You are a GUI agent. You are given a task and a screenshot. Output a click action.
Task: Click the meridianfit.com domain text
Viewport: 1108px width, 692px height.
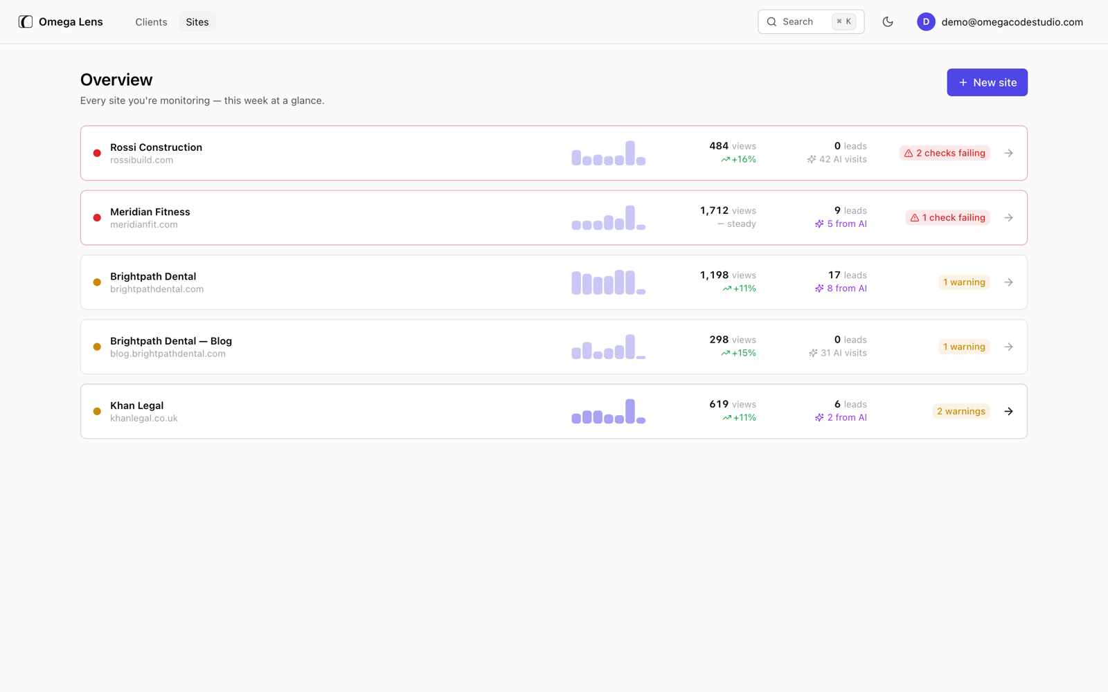144,224
